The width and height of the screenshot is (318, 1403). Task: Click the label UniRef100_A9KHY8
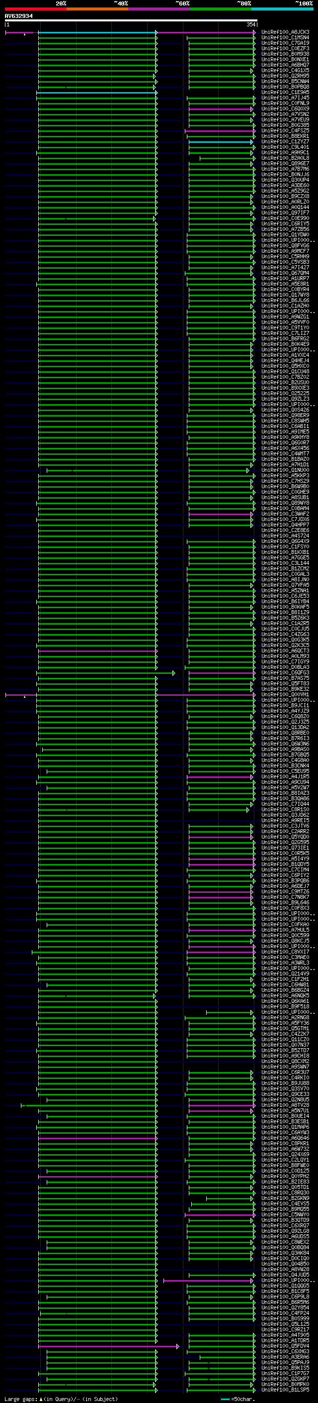285,437
